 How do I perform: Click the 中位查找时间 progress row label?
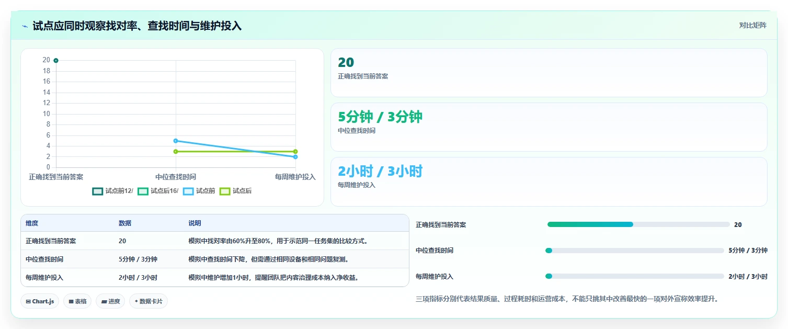point(435,251)
